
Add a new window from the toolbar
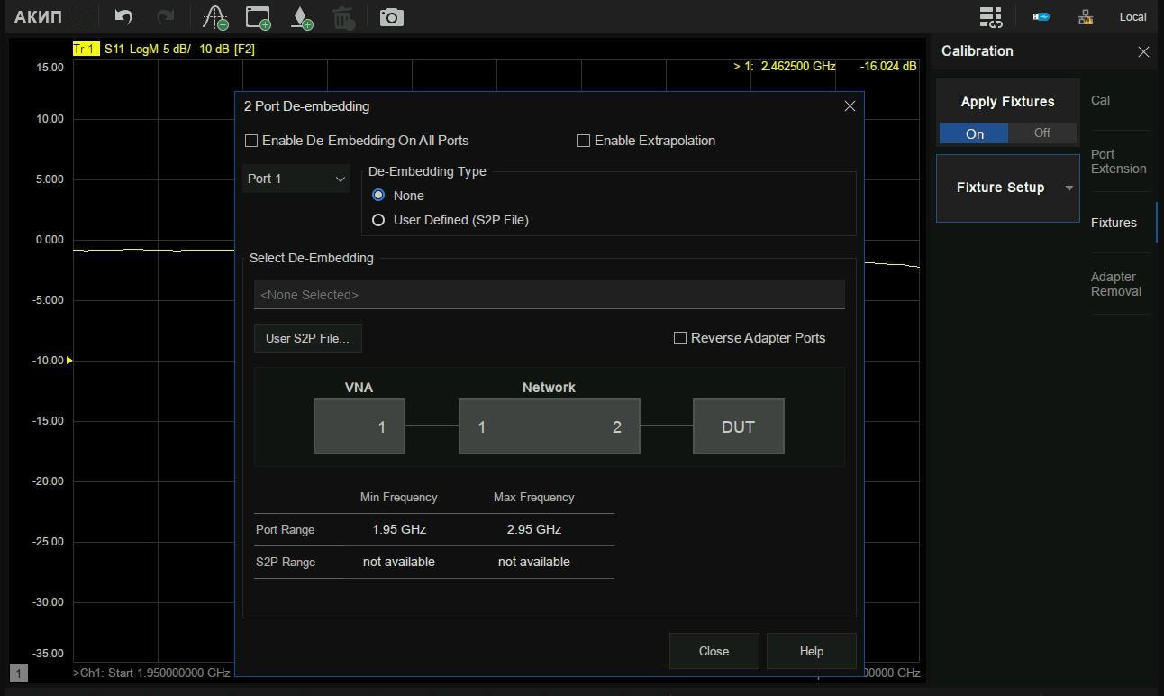coord(259,17)
